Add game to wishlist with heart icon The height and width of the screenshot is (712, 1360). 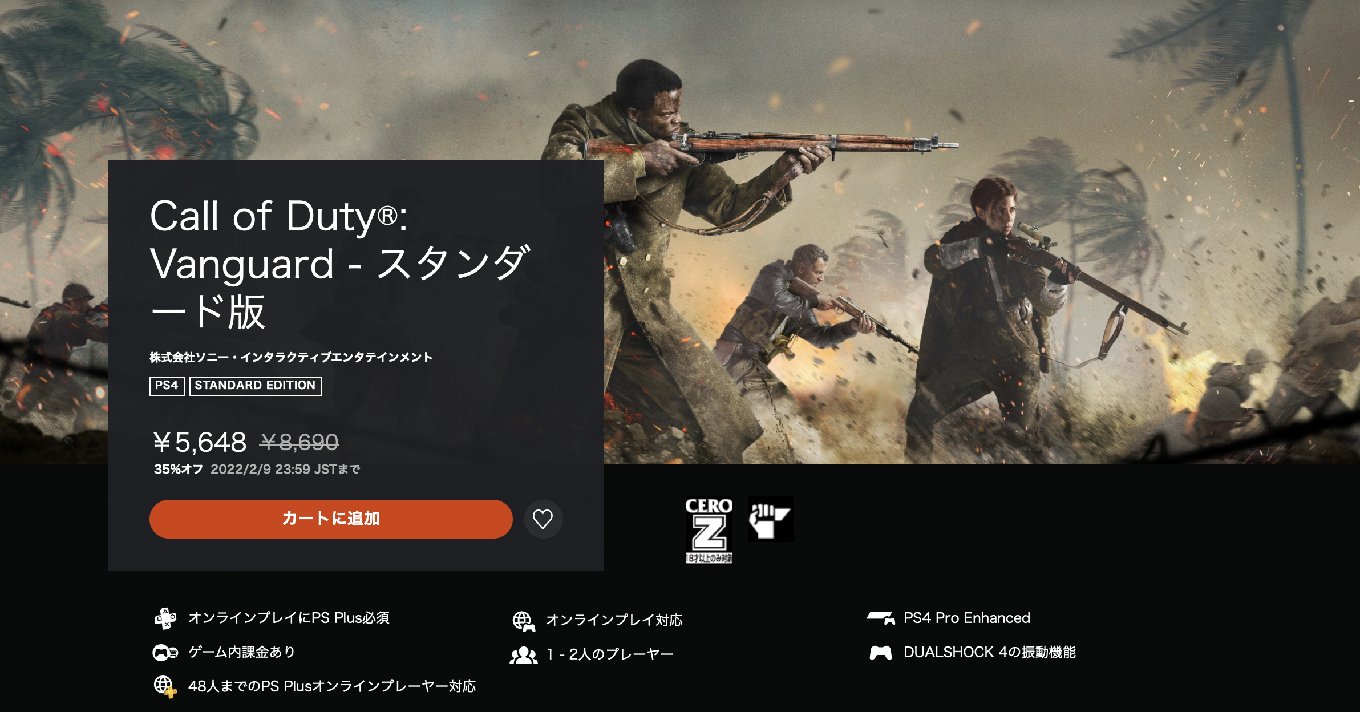543,519
